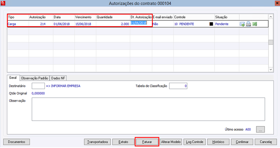
Task: Select the Carga cell in the grid
Action: (x=18, y=24)
